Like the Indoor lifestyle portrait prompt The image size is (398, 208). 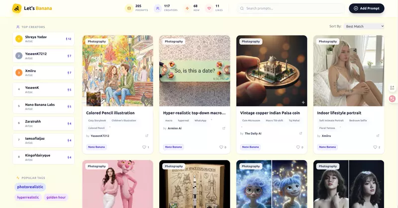[376, 147]
